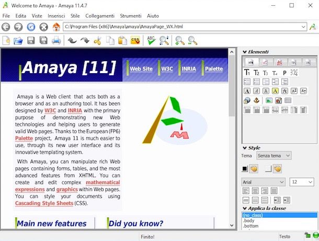Select .bottom in class list
This screenshot has height=241, width=319.
coord(250,226)
